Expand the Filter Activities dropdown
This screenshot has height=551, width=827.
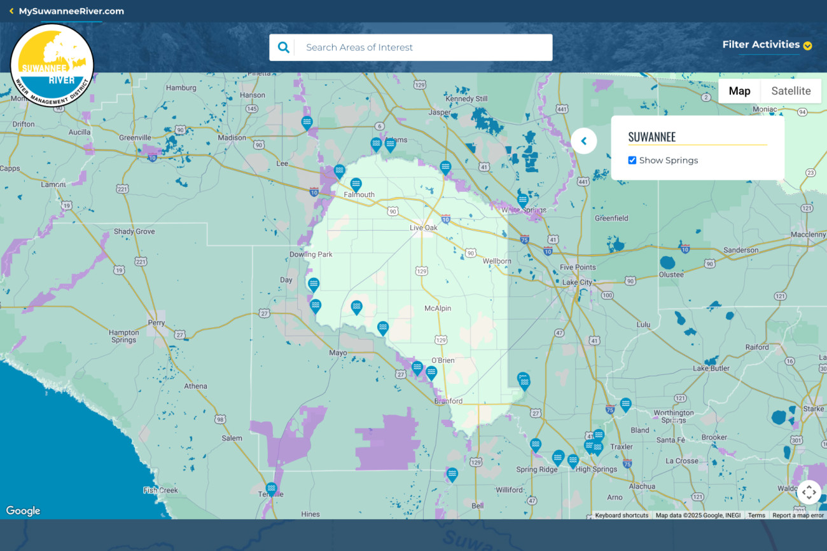coord(767,45)
